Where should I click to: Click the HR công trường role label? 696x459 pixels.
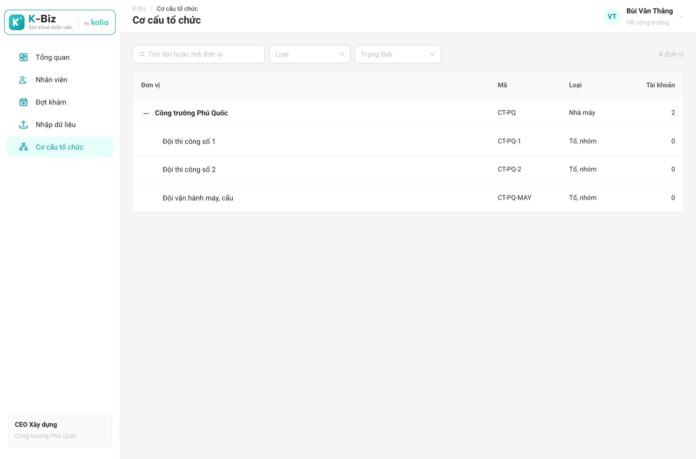[x=648, y=23]
